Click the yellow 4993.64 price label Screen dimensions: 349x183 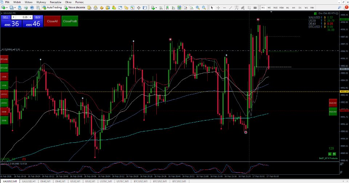pos(344,91)
